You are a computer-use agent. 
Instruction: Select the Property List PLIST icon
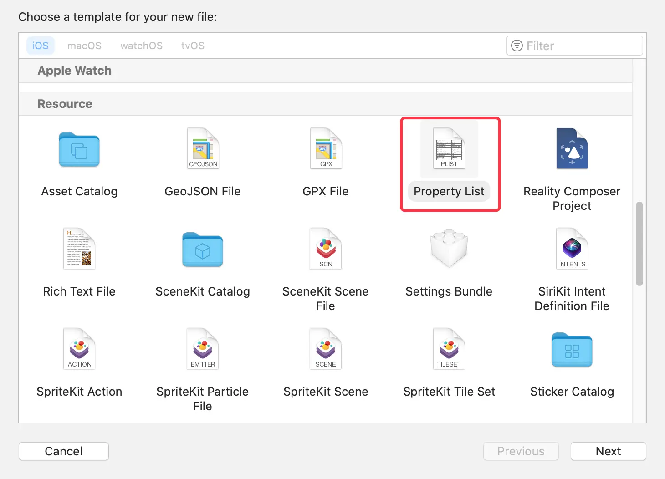coord(449,148)
